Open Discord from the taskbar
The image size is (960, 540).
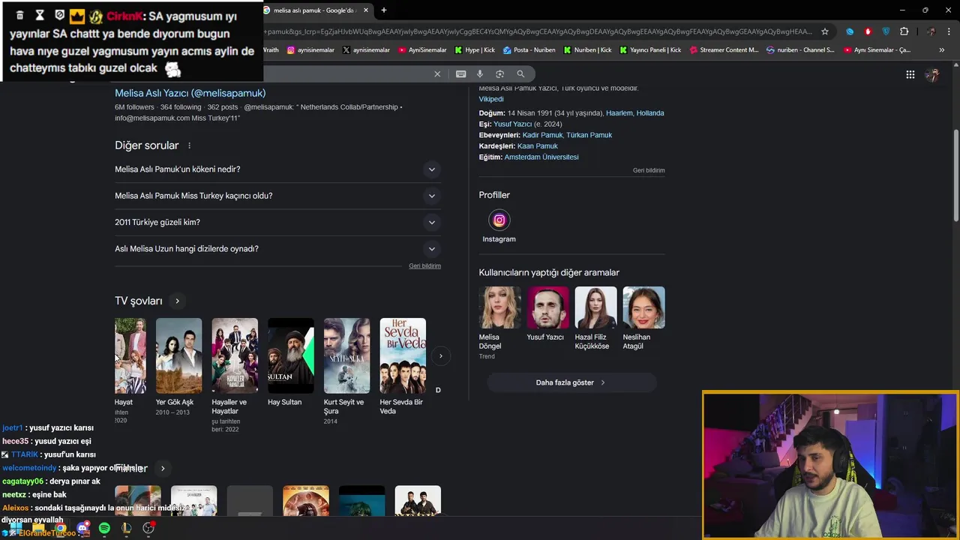[83, 528]
